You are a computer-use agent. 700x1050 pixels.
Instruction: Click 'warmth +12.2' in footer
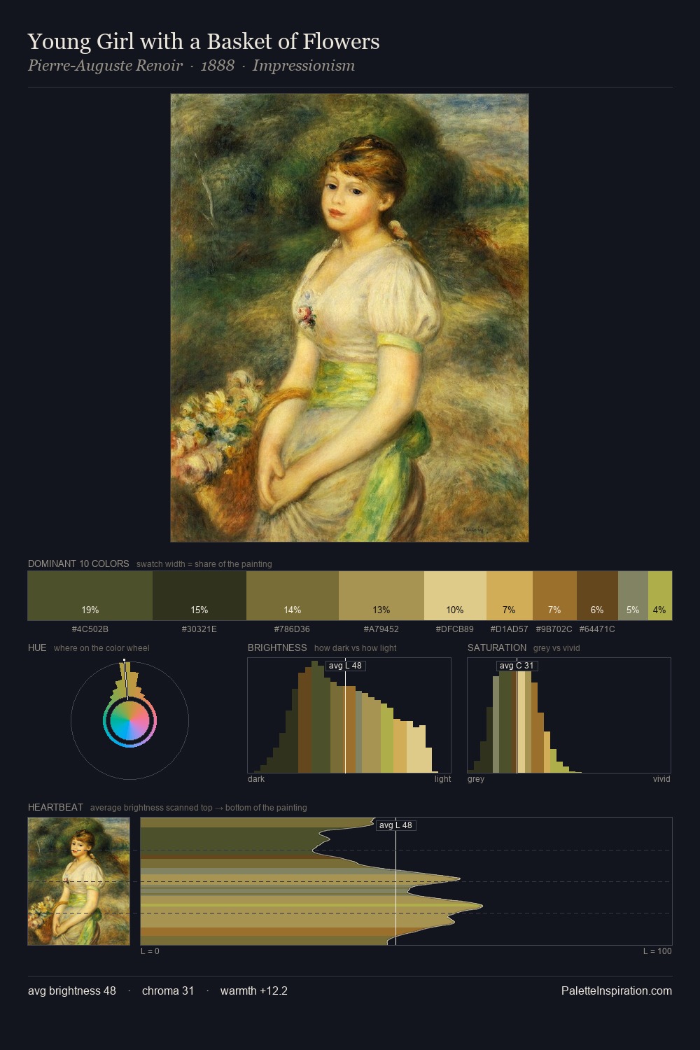[x=254, y=991]
